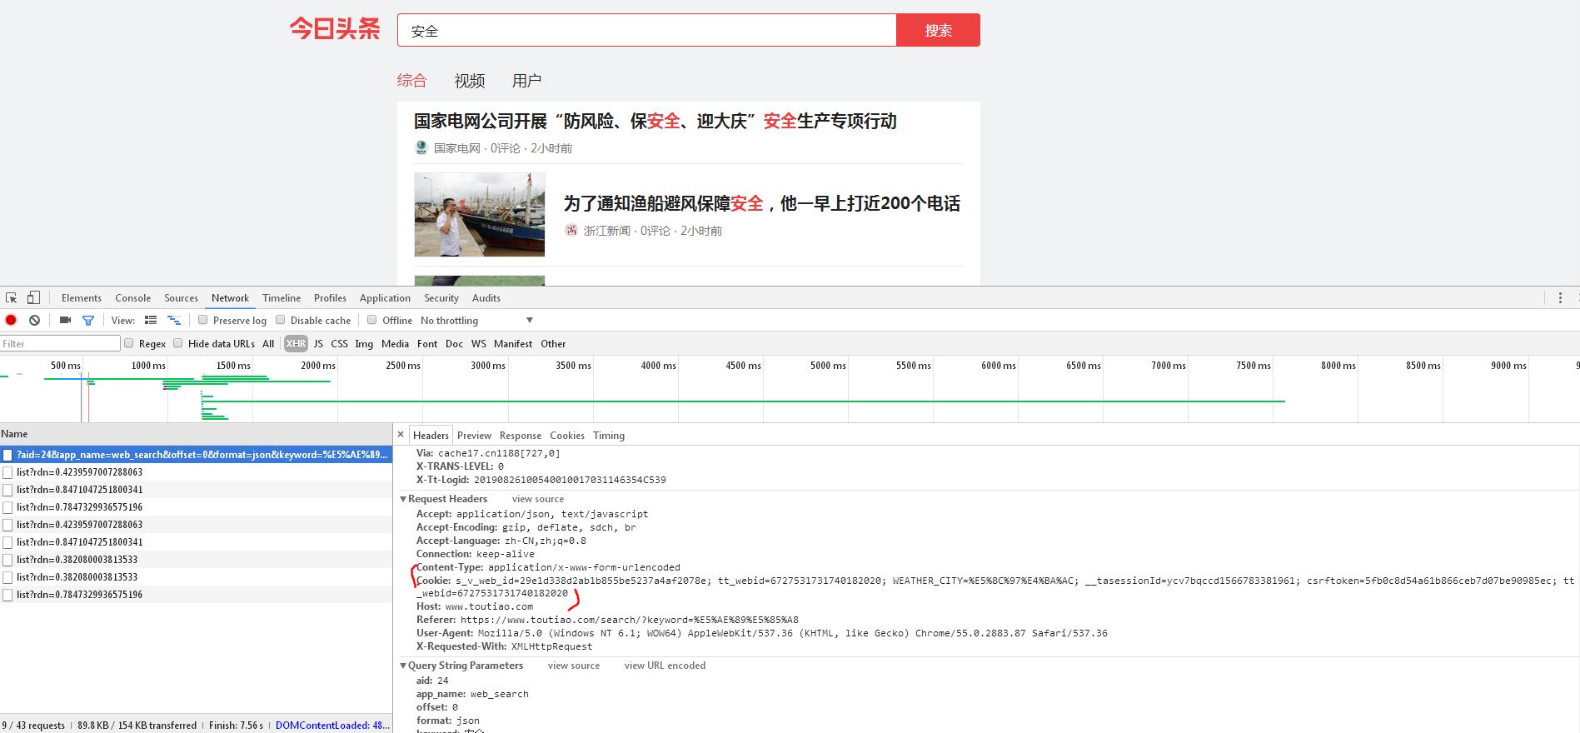The width and height of the screenshot is (1580, 733).
Task: Toggle the waterfall overview view icon
Action: point(174,320)
